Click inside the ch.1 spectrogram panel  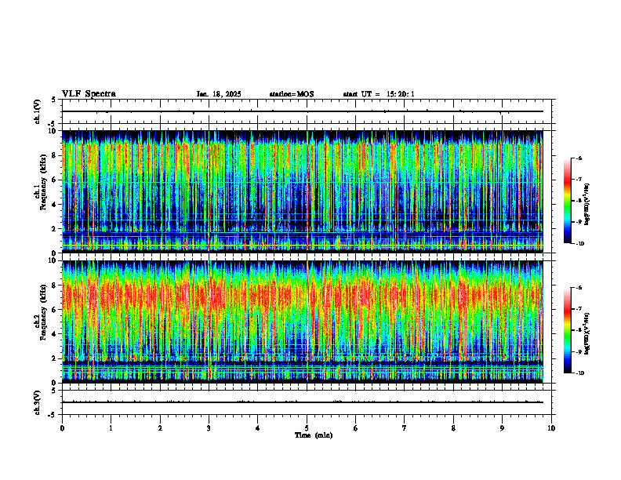coord(303,191)
